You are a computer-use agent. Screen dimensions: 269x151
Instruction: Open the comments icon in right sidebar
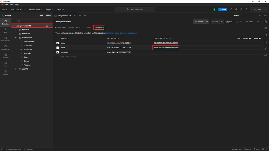(265, 28)
